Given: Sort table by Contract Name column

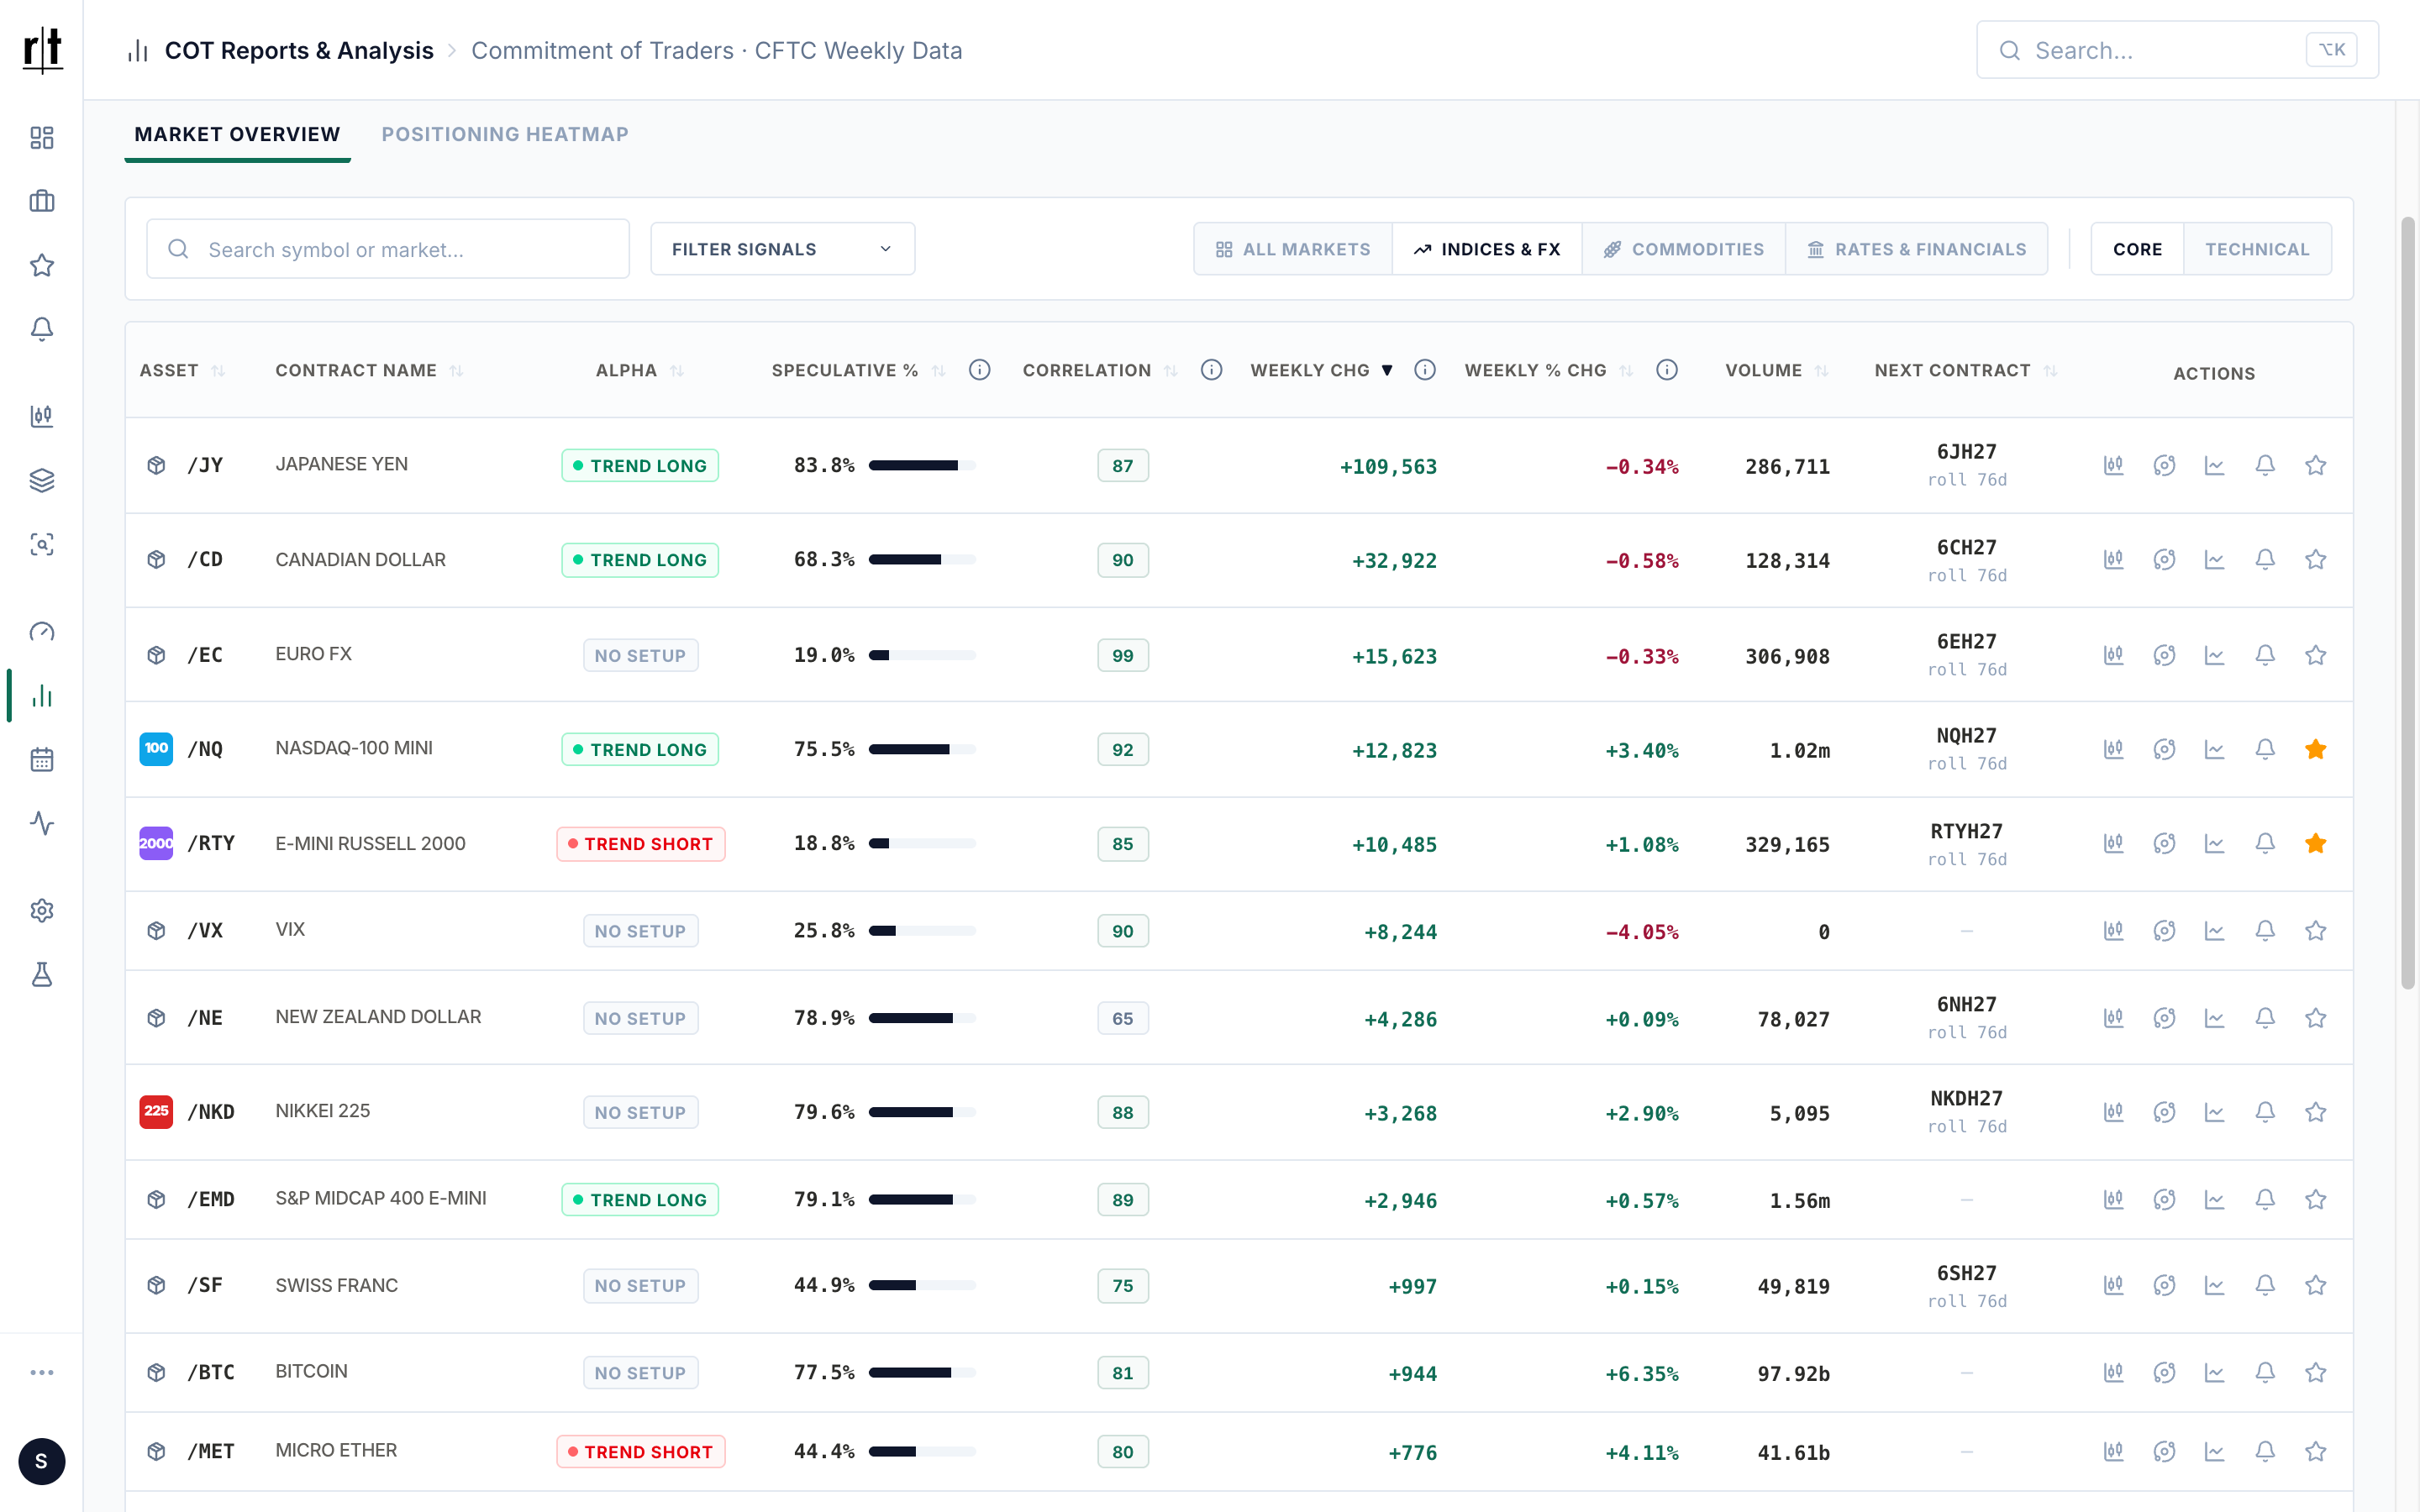Looking at the screenshot, I should 370,370.
